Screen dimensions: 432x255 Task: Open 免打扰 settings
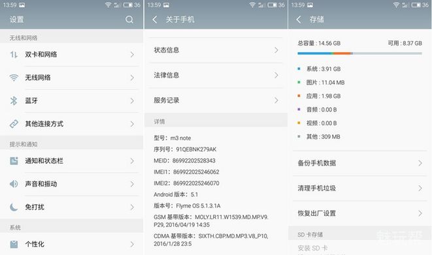72,207
